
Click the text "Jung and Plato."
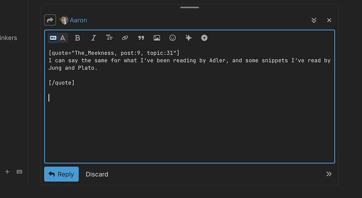coord(73,68)
